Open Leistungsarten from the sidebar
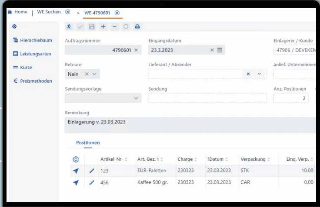This screenshot has width=320, height=207. 36,54
